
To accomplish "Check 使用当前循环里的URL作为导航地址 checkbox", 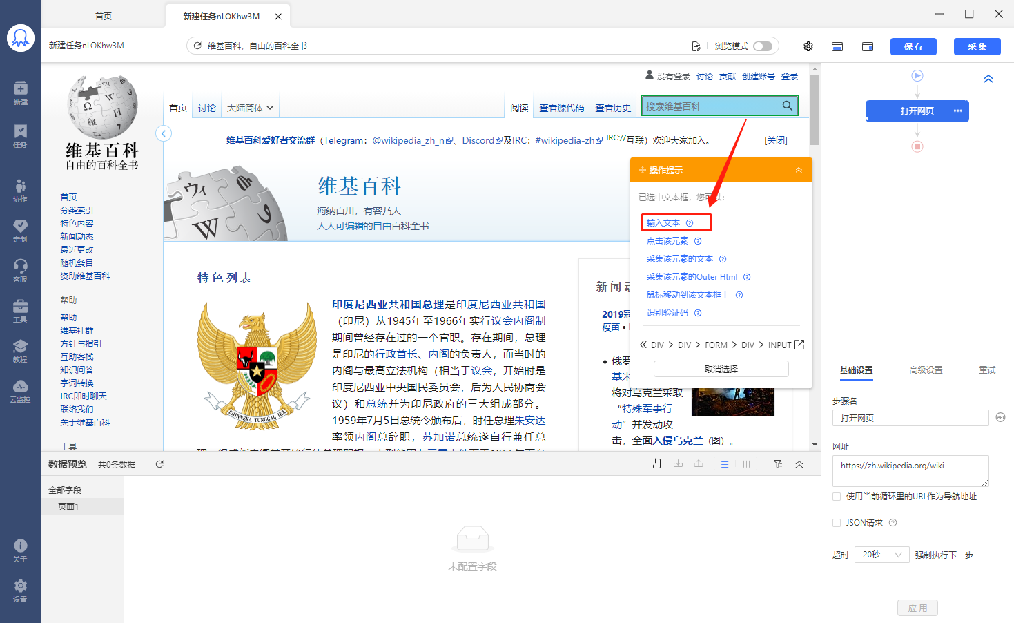I will coord(837,497).
